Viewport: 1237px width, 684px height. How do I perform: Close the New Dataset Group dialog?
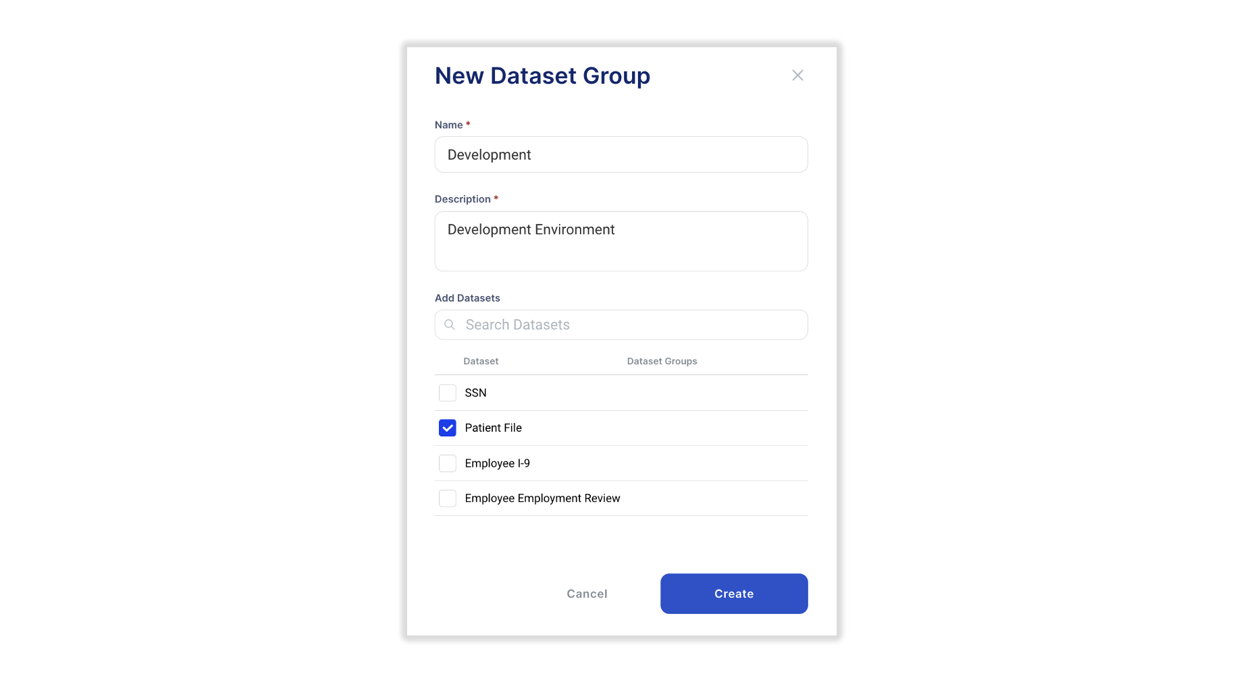[797, 76]
